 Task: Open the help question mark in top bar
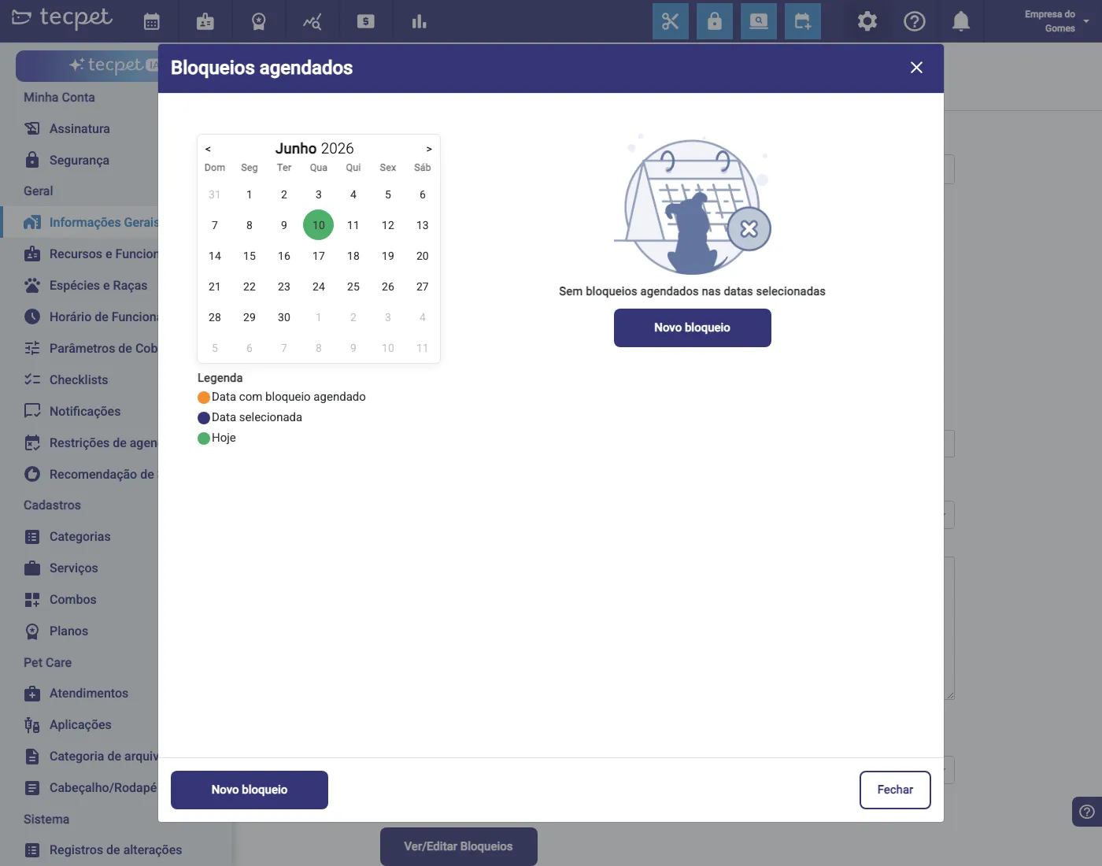915,21
